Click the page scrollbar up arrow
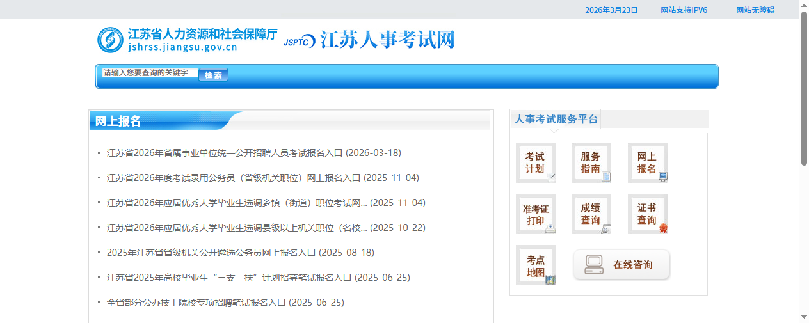 pyautogui.click(x=804, y=5)
